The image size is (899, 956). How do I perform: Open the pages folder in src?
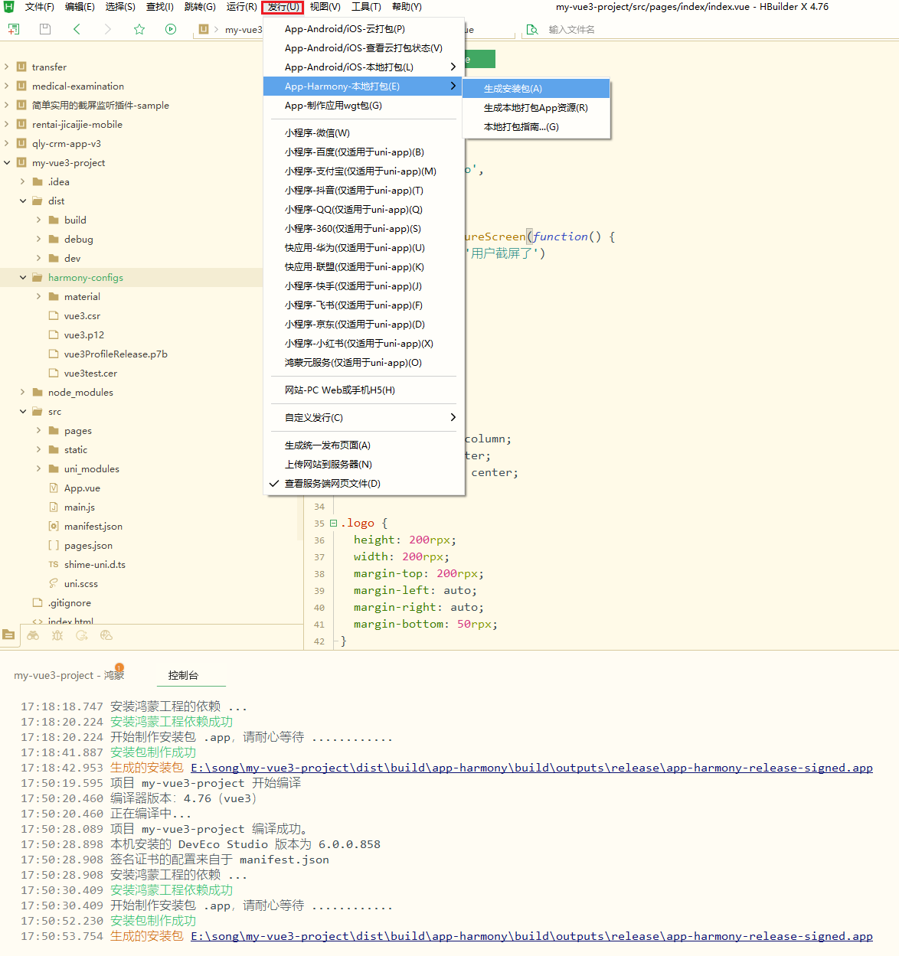pos(78,430)
